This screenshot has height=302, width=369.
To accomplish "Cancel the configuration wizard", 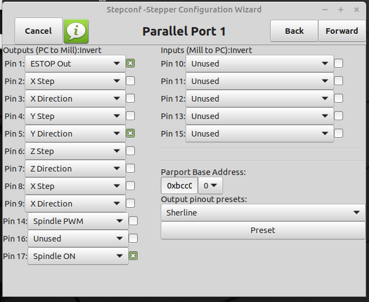I will tap(38, 31).
